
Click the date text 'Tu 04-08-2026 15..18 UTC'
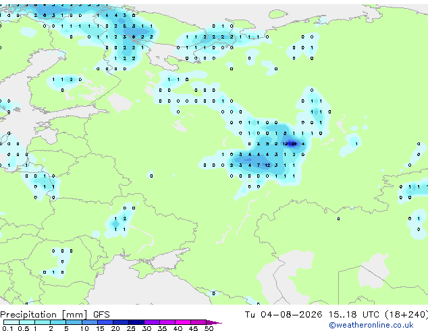pos(312,315)
